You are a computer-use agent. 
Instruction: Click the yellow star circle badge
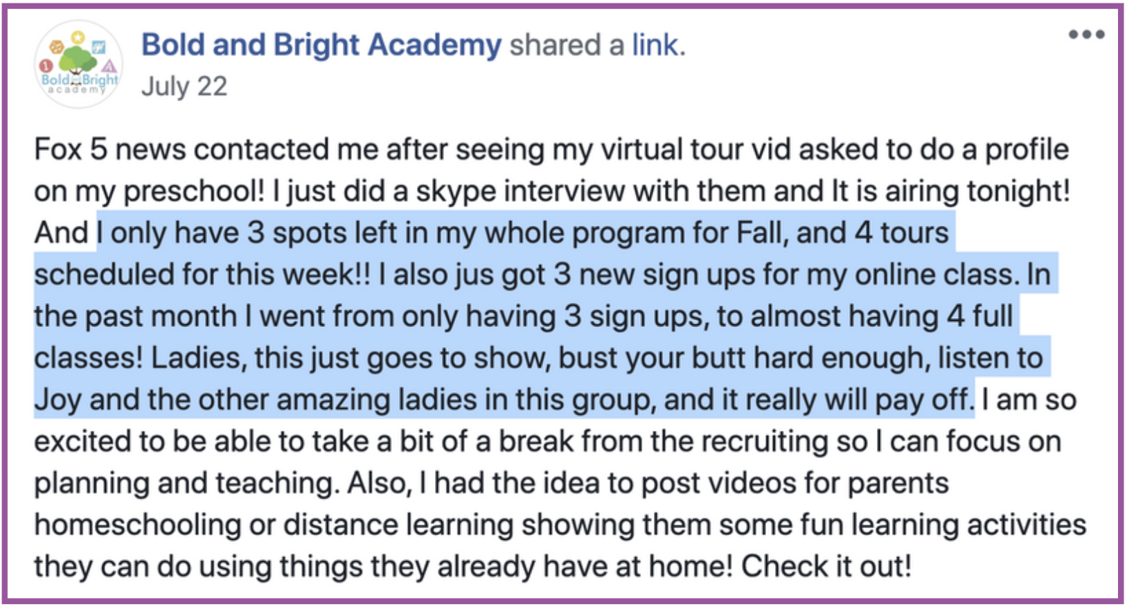tap(78, 37)
